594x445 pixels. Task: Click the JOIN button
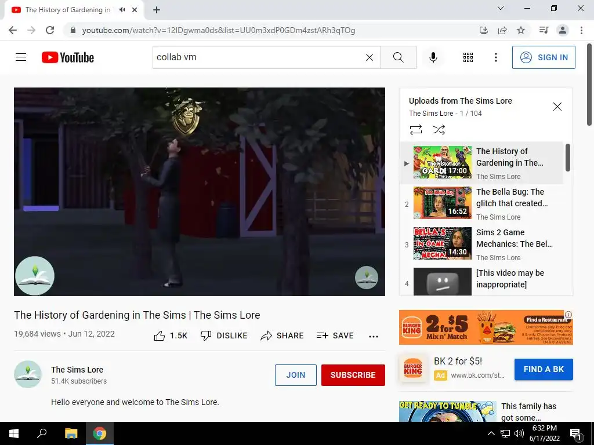(295, 375)
